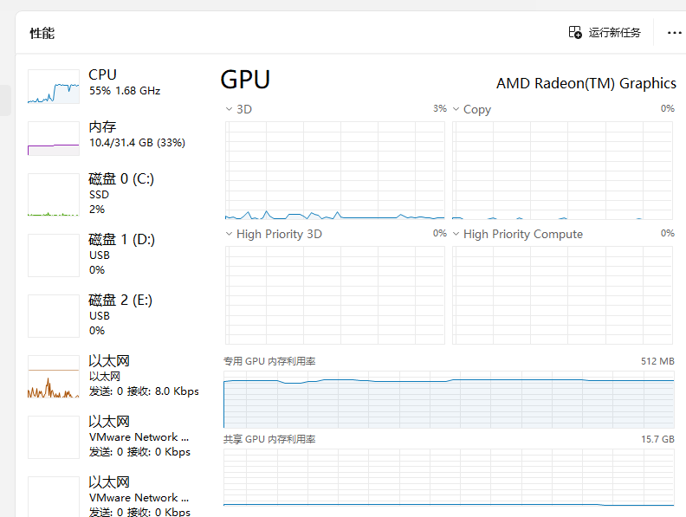This screenshot has height=517, width=686.
Task: Open the three-dot more options menu
Action: click(x=674, y=33)
